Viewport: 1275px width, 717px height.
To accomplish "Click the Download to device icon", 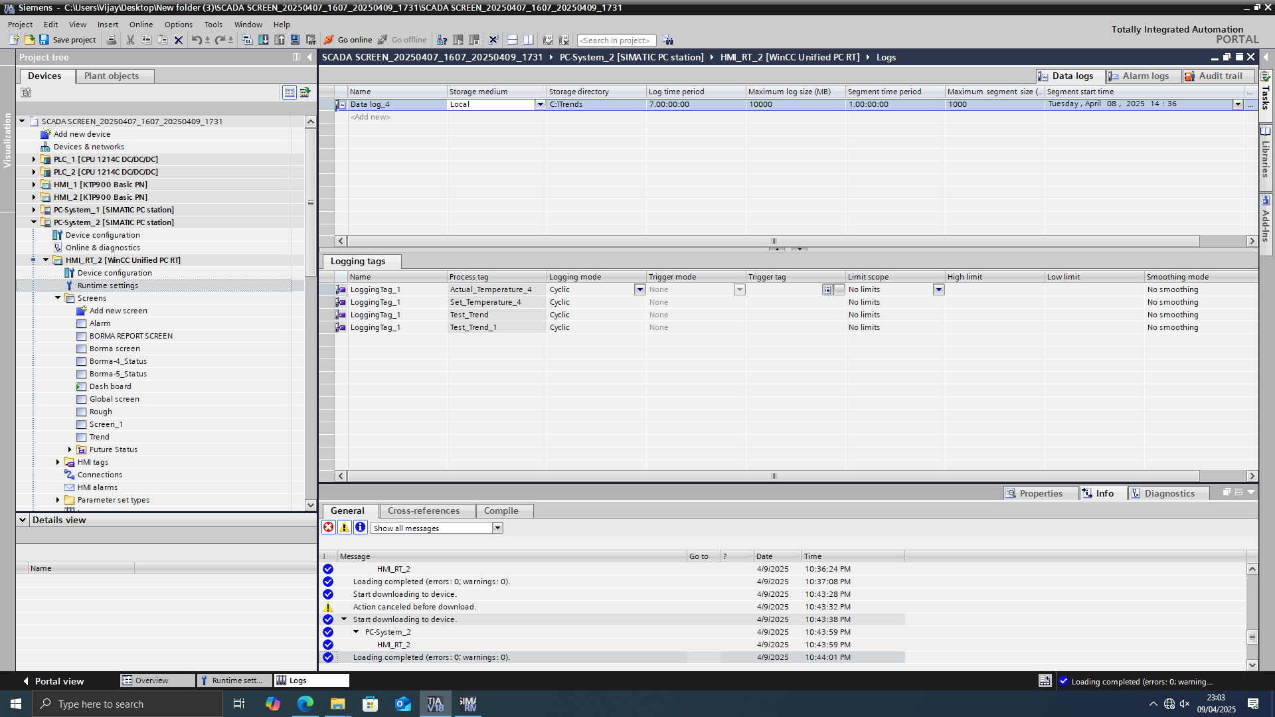I will click(264, 40).
